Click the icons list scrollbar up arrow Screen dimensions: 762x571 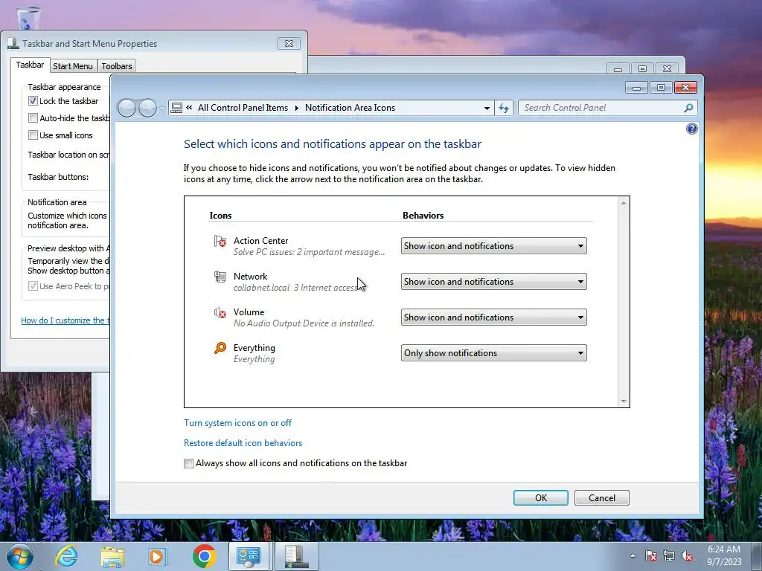624,202
